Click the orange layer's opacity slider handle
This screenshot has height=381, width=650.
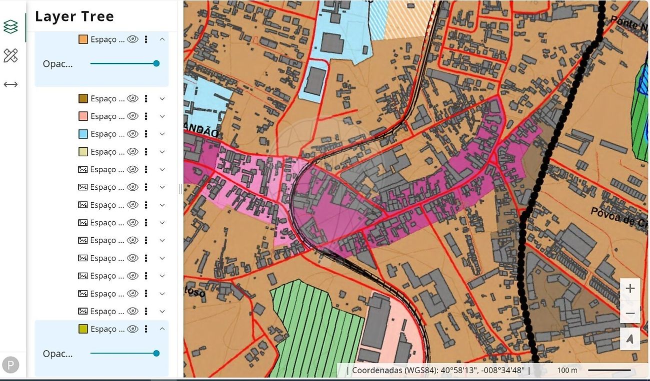156,63
